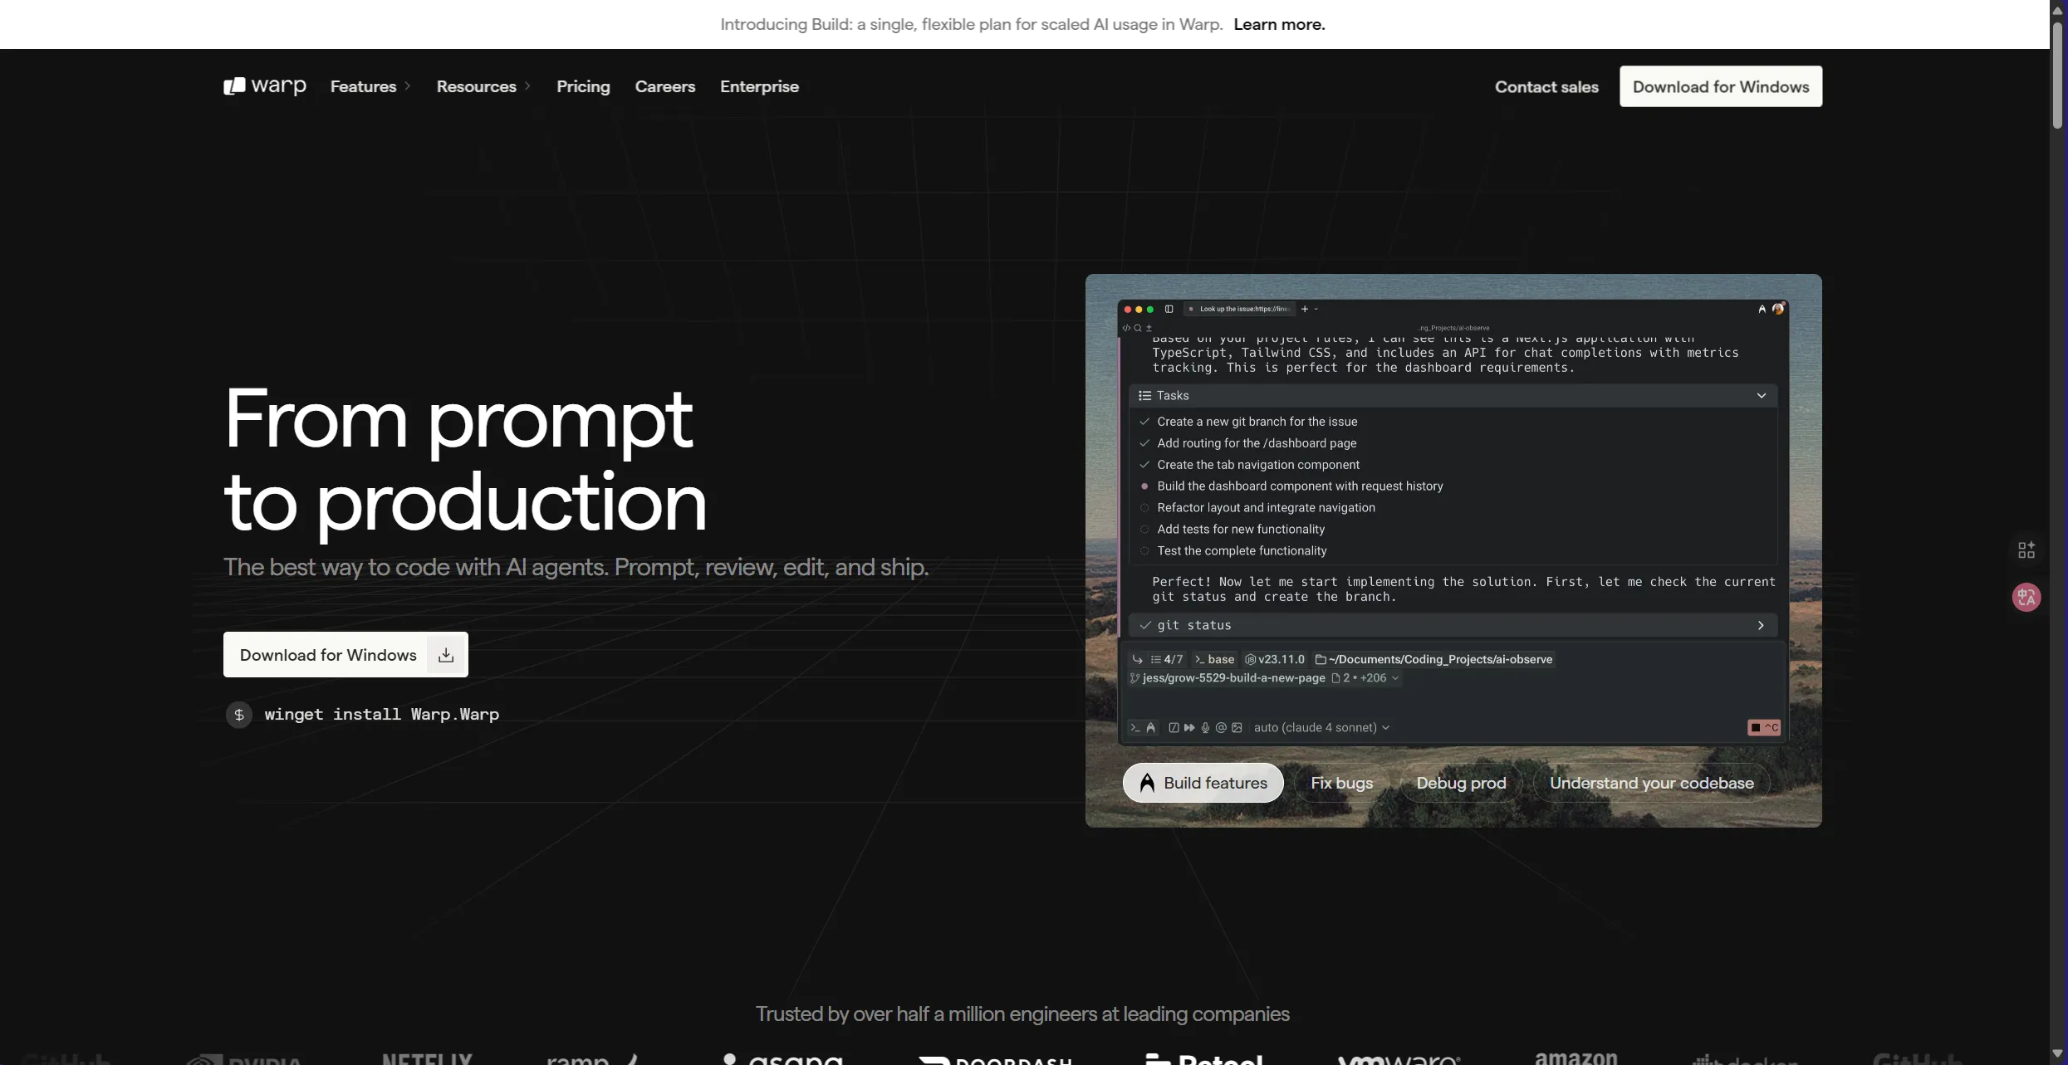The image size is (2068, 1065).
Task: Click the microphone voice input icon
Action: point(1205,728)
